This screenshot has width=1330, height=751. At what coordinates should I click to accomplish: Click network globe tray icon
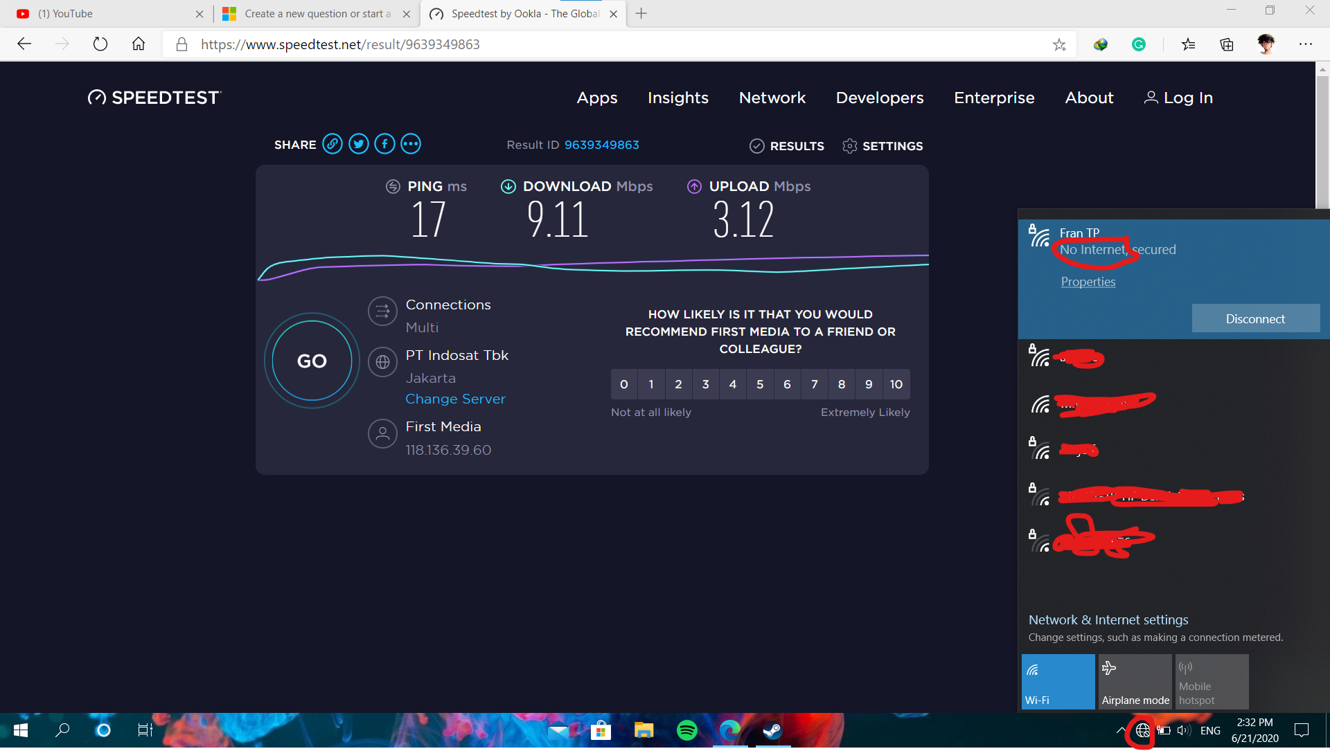[1142, 730]
